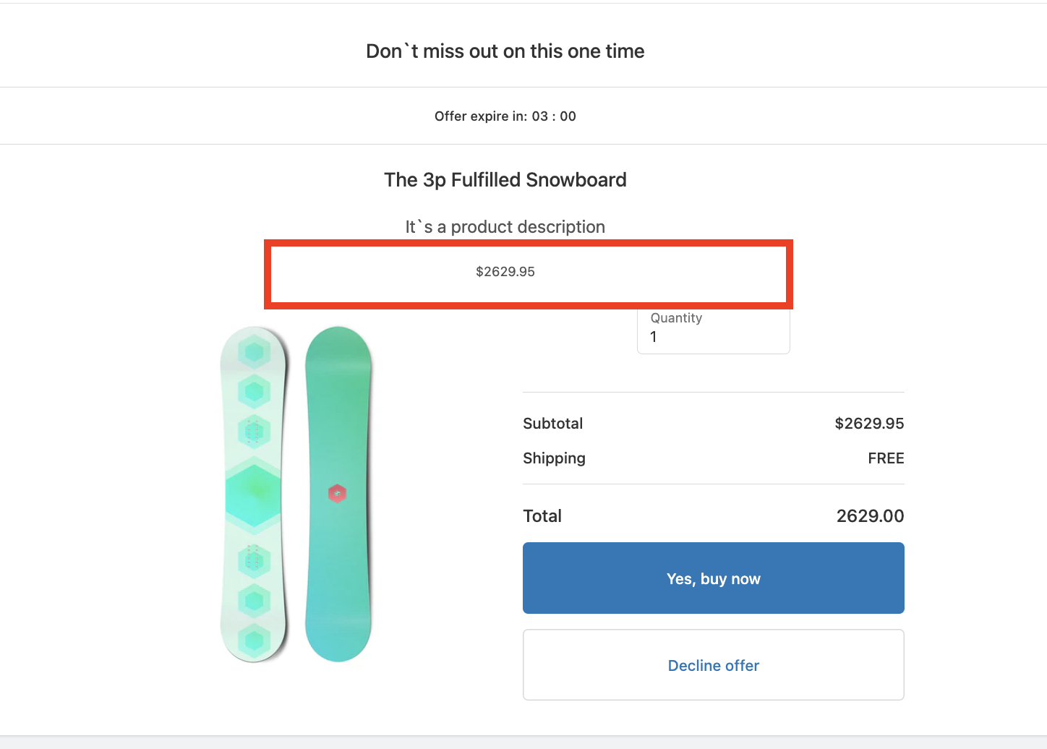Click the FREE shipping value

click(x=886, y=458)
